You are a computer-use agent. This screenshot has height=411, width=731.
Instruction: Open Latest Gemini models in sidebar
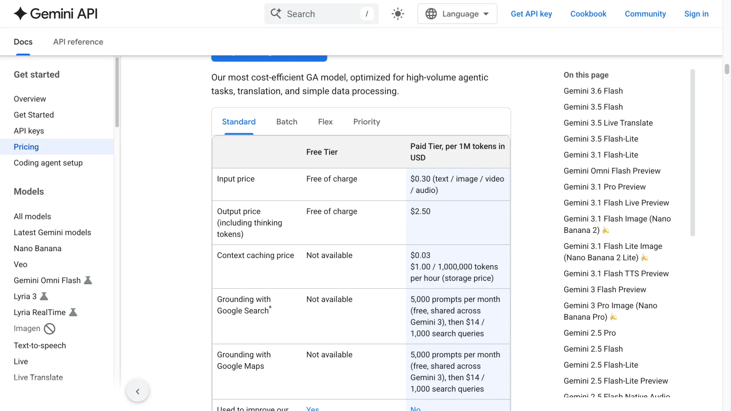tap(53, 233)
